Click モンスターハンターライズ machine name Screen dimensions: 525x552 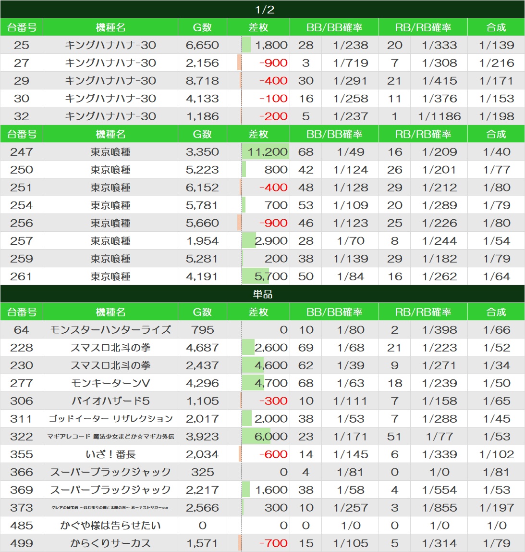(x=110, y=329)
